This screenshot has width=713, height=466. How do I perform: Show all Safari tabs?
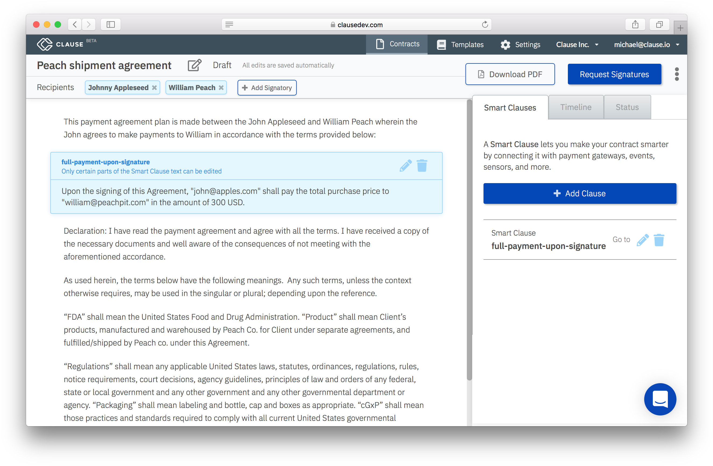click(x=659, y=24)
